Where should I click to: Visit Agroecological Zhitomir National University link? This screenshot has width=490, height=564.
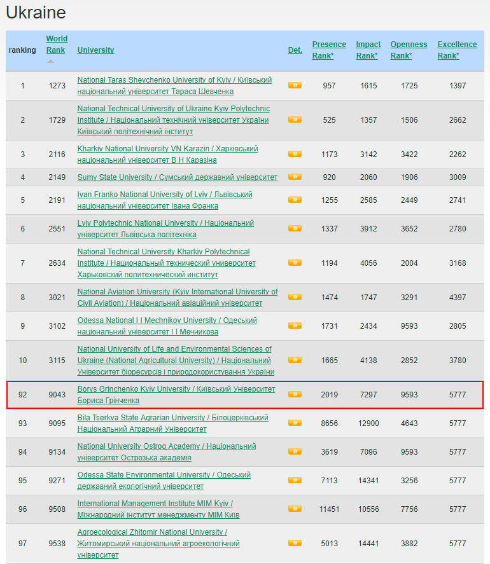pos(158,544)
